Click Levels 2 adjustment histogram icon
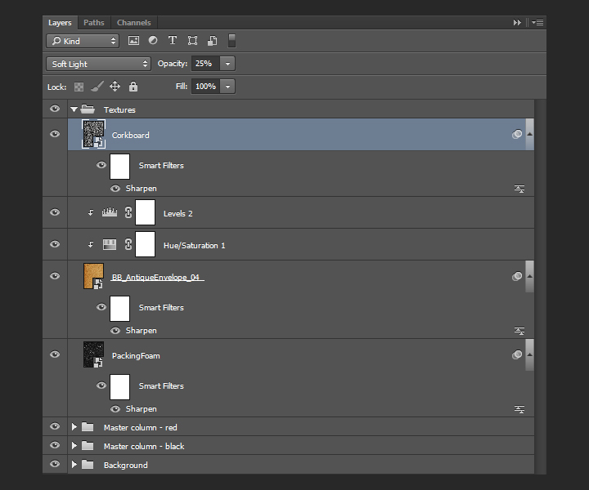This screenshot has height=490, width=589. tap(110, 212)
